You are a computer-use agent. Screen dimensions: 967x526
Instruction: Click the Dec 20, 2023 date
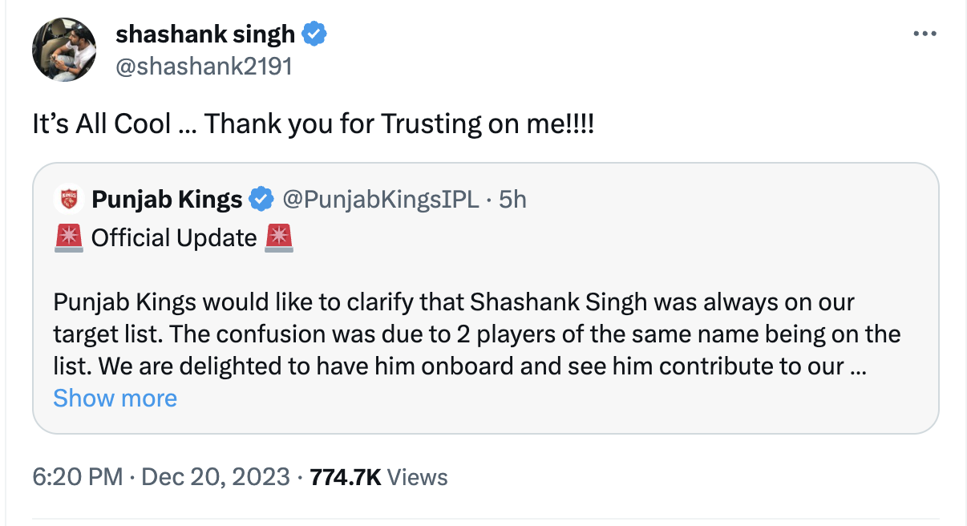click(x=215, y=477)
